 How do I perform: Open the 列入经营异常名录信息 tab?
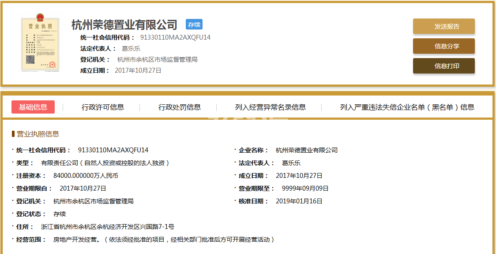(271, 107)
